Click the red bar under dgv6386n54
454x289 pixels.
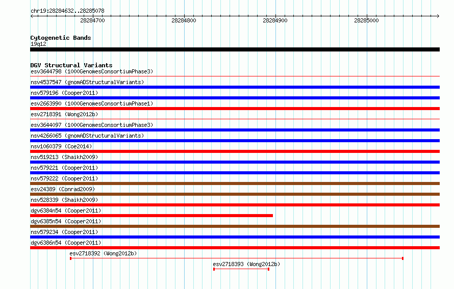[235, 248]
